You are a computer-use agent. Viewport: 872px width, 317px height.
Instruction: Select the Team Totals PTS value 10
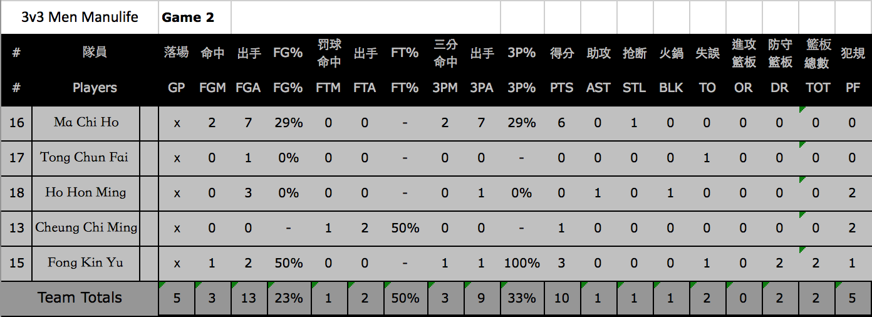tap(562, 298)
